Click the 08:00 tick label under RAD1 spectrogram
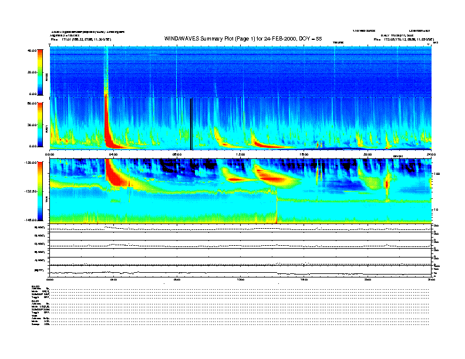The width and height of the screenshot is (465, 359). coord(177,154)
